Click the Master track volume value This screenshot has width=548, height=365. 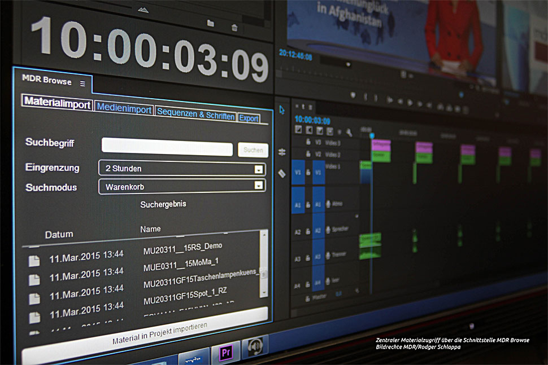point(338,294)
